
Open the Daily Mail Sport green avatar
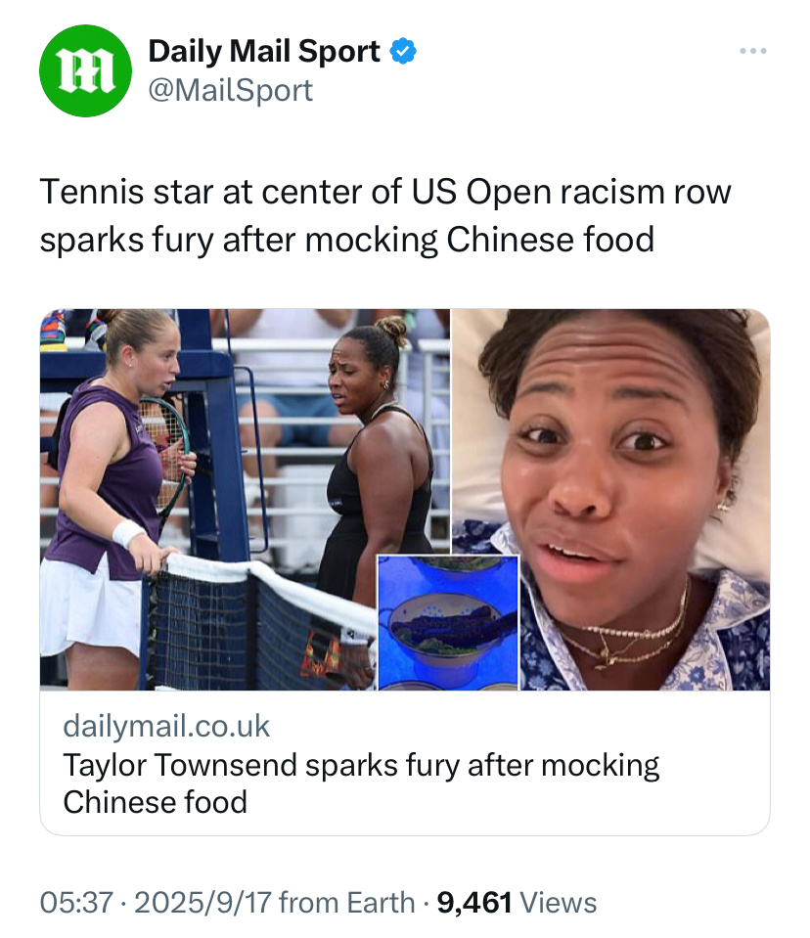[85, 70]
